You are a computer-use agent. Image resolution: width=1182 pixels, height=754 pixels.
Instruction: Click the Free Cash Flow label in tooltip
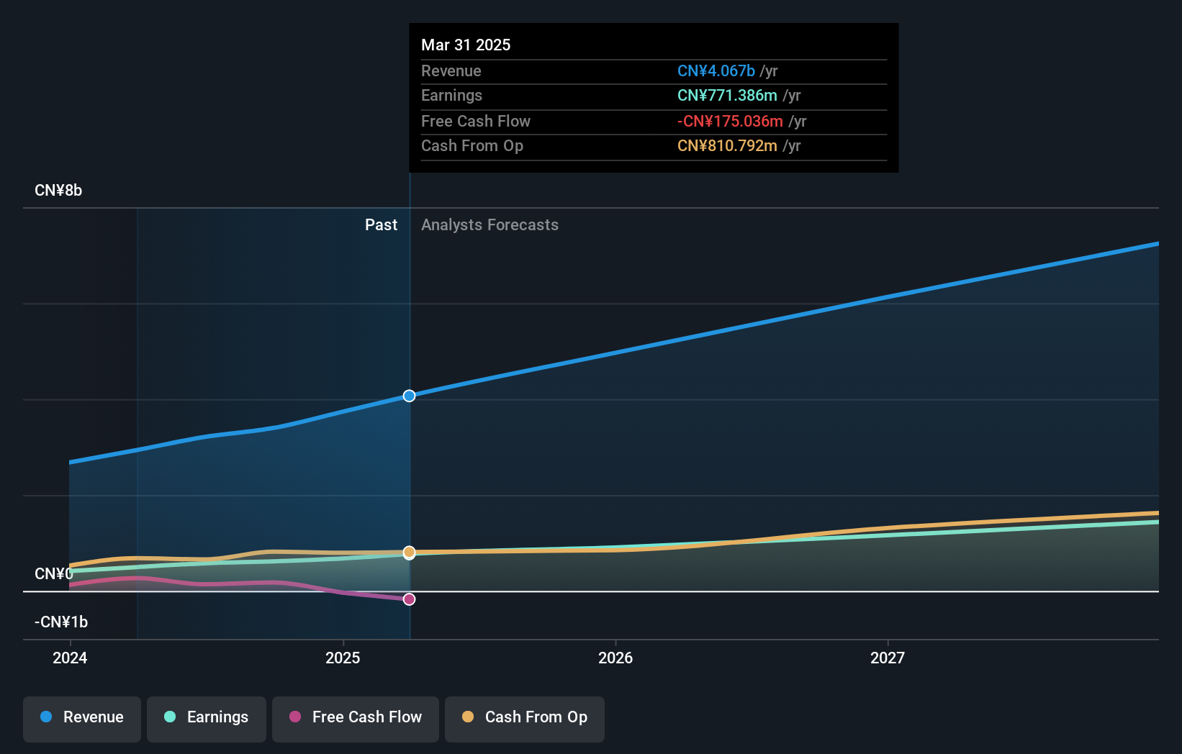coord(476,122)
